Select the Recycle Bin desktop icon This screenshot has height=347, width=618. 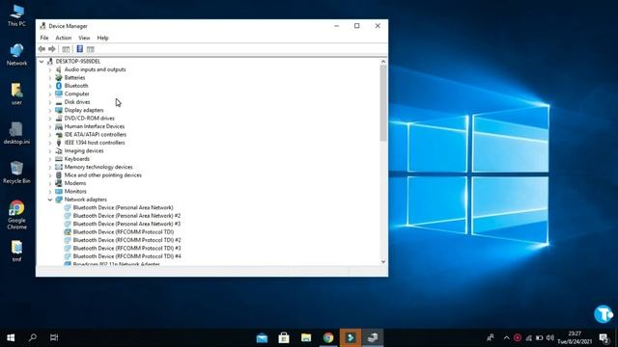click(16, 173)
